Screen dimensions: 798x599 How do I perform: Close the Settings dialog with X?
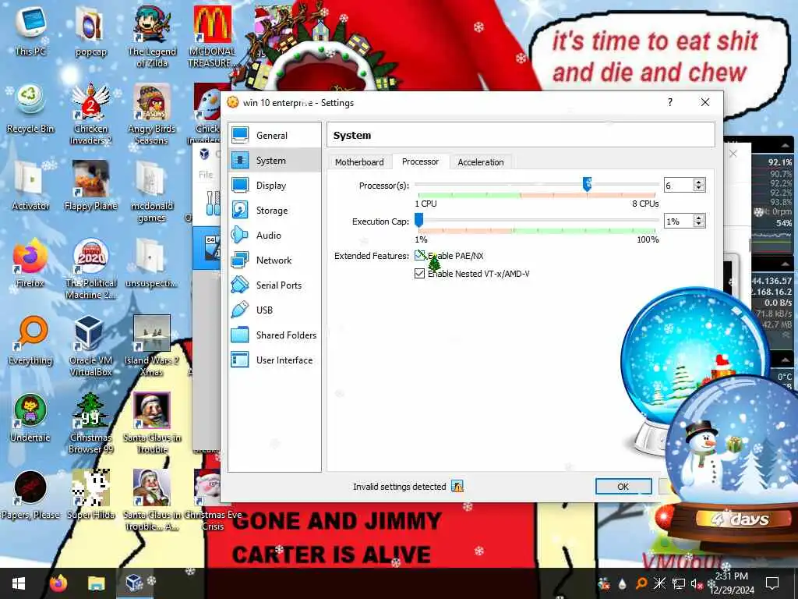704,102
